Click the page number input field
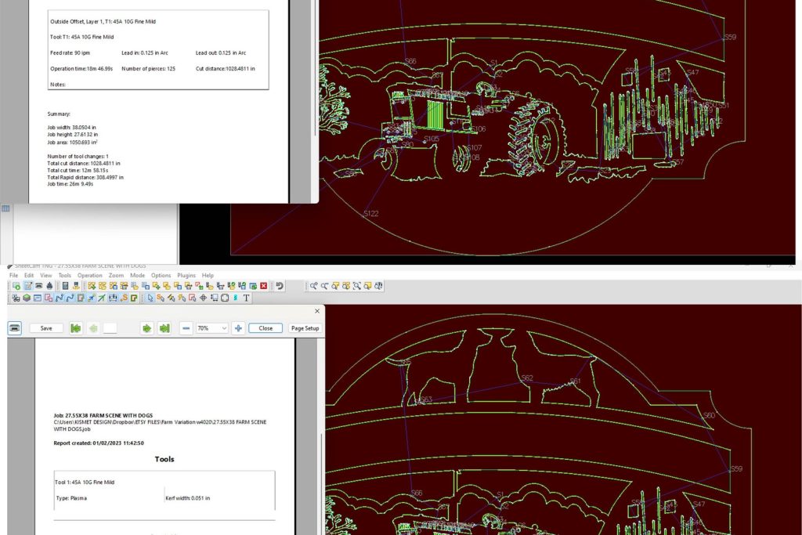 coord(110,328)
